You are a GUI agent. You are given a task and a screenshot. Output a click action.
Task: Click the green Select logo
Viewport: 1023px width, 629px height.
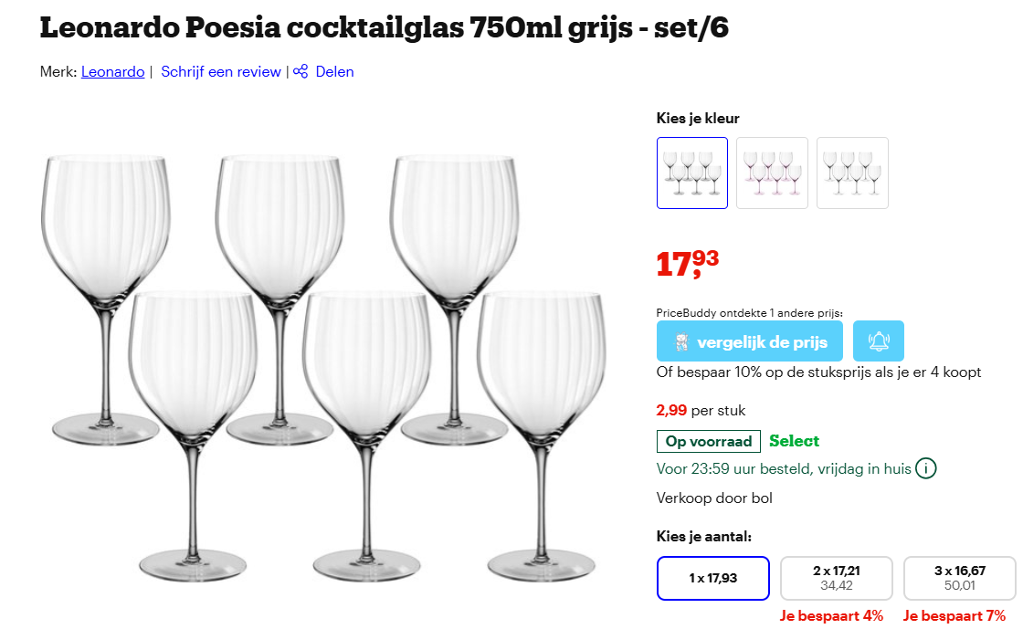794,441
